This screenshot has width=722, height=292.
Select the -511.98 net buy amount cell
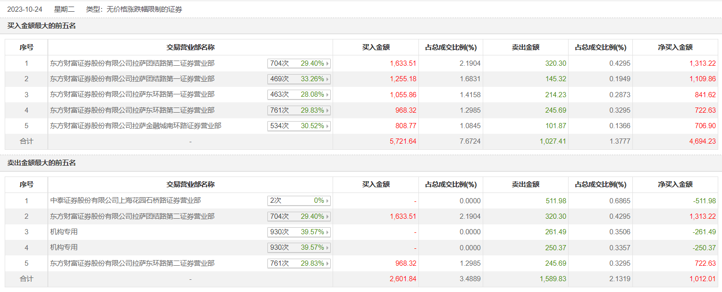704,201
